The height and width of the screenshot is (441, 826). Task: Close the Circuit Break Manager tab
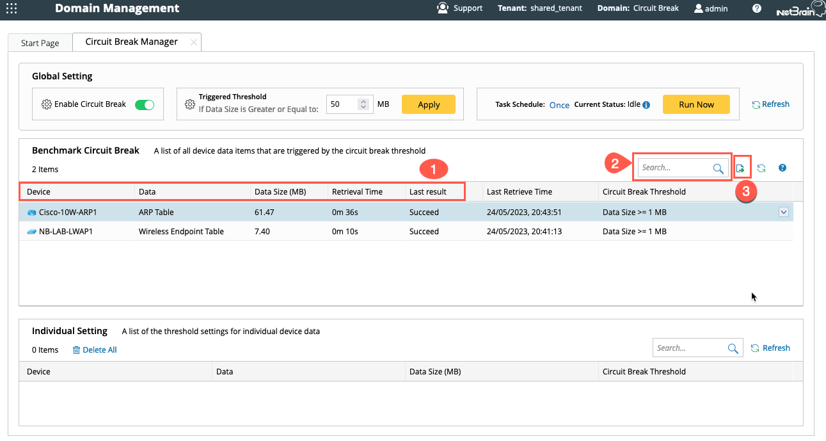(x=193, y=42)
